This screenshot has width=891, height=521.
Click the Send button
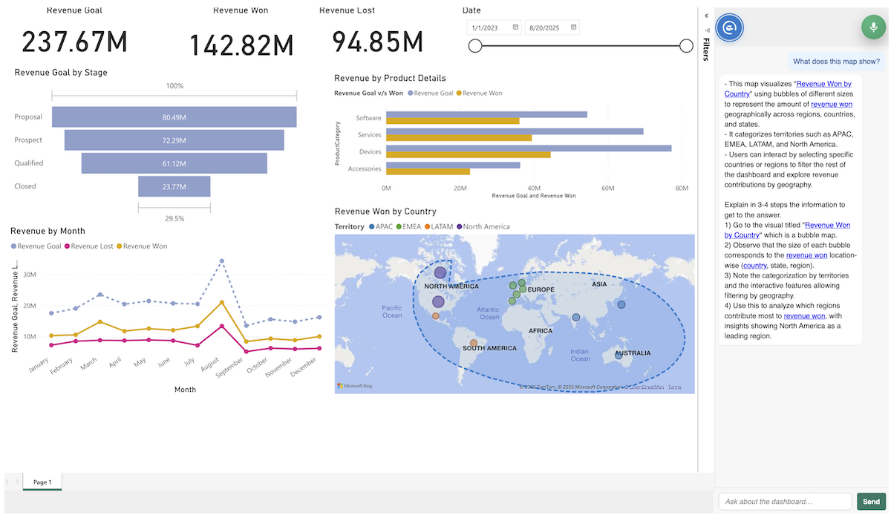click(x=871, y=501)
